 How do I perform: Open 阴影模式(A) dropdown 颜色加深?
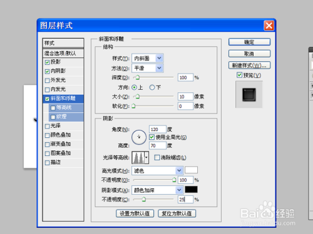click(x=157, y=190)
